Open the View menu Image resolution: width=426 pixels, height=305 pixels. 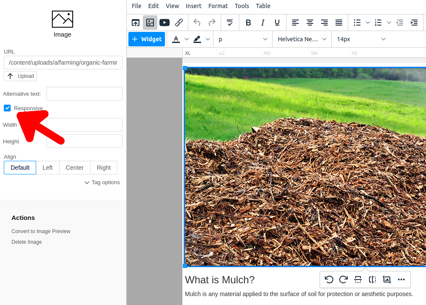(172, 6)
